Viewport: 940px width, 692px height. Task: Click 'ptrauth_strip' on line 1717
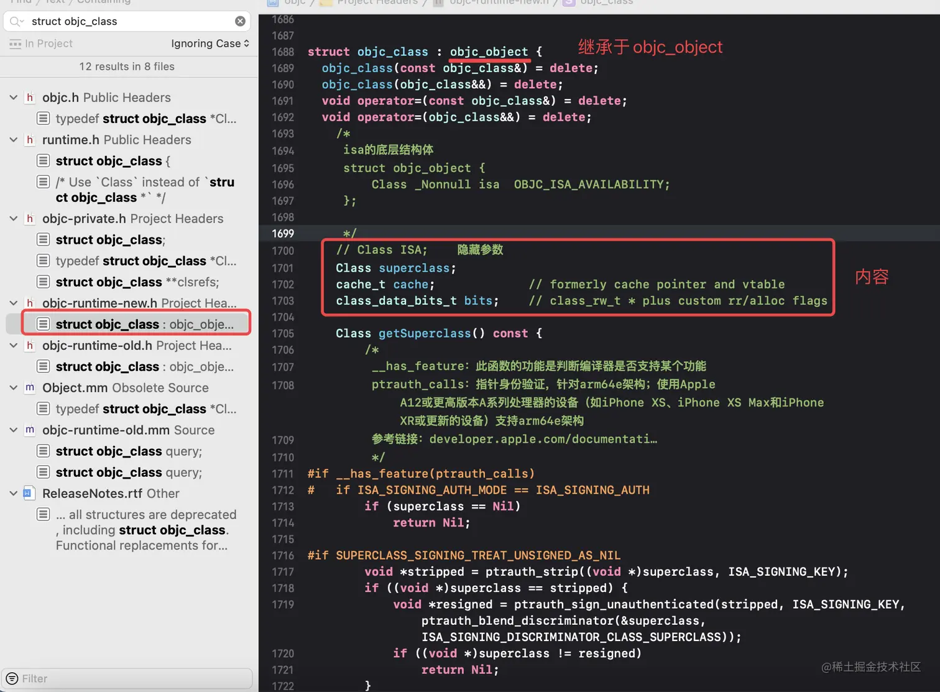point(532,571)
